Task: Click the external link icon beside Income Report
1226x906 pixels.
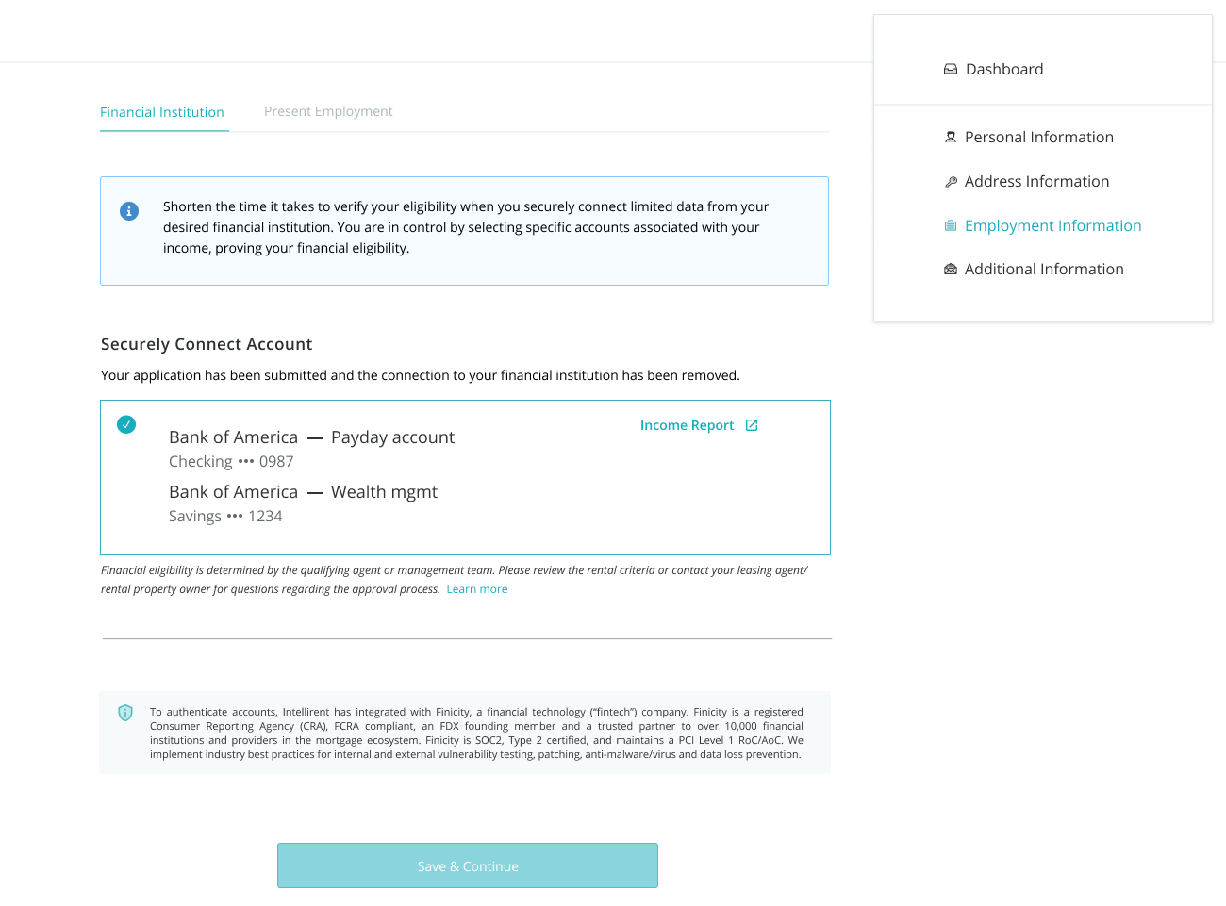Action: 752,425
